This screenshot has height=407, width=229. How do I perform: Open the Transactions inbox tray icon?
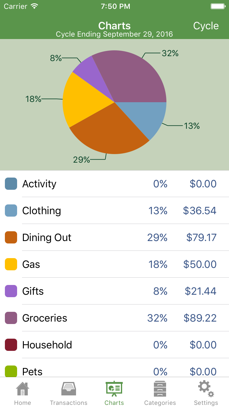pyautogui.click(x=68, y=389)
